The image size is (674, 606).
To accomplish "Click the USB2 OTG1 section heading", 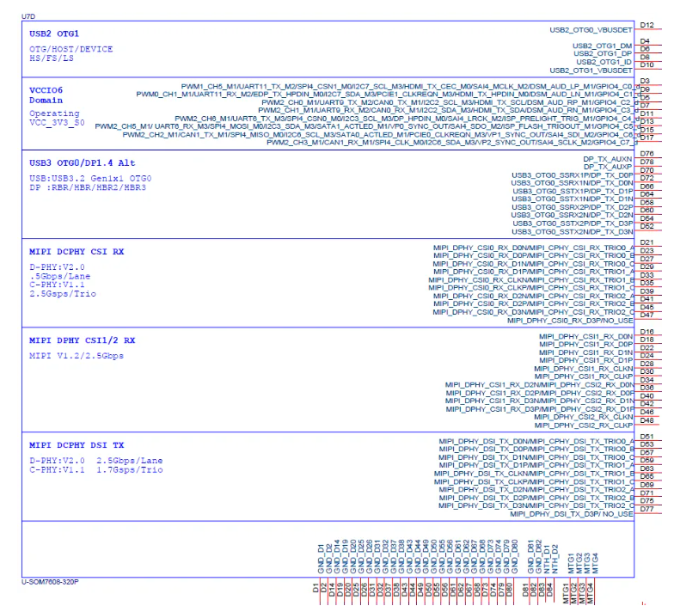I will (54, 34).
